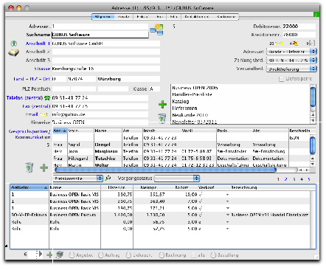Expand Bezeichnung arrow in the 56,75 row
Screen dimensions: 326x270
point(227,222)
